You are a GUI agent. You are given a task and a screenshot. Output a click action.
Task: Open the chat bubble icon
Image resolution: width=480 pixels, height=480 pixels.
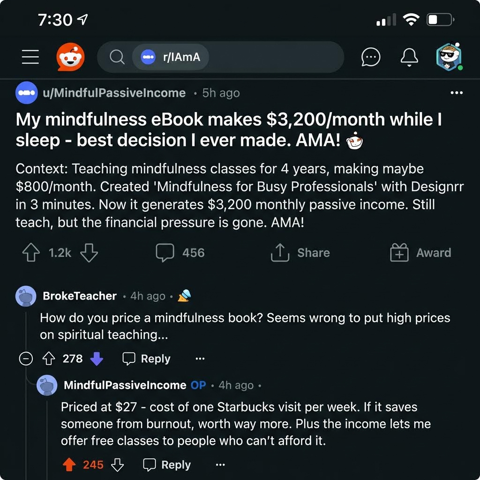click(371, 57)
